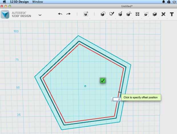Open the Transform tool cube icon

[x=86, y=14]
